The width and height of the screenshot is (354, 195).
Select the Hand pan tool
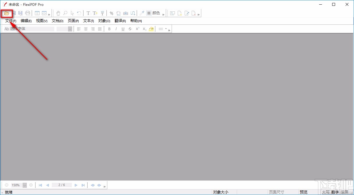pos(58,13)
